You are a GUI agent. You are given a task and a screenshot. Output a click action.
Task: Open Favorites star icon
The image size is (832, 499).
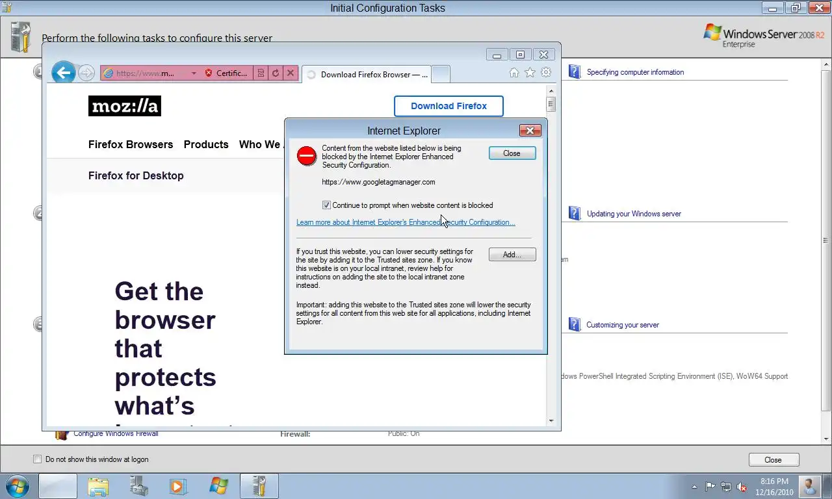click(x=530, y=73)
